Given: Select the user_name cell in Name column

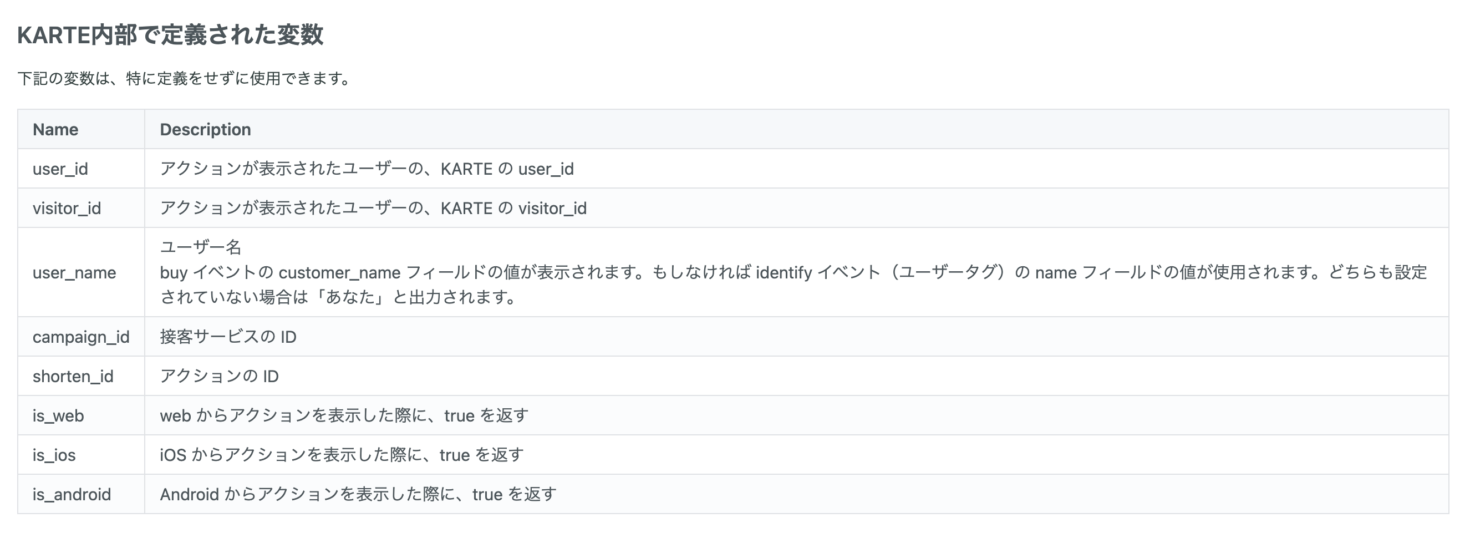Looking at the screenshot, I should [74, 272].
